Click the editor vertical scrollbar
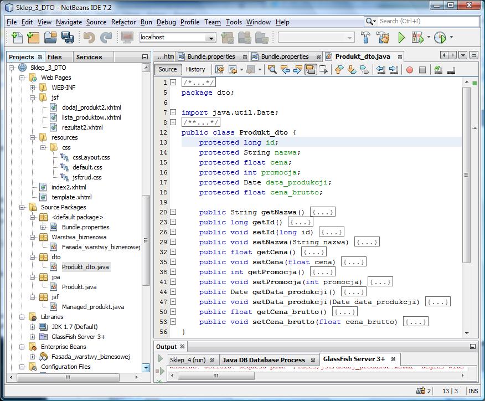This screenshot has height=401, width=485. coord(467,175)
